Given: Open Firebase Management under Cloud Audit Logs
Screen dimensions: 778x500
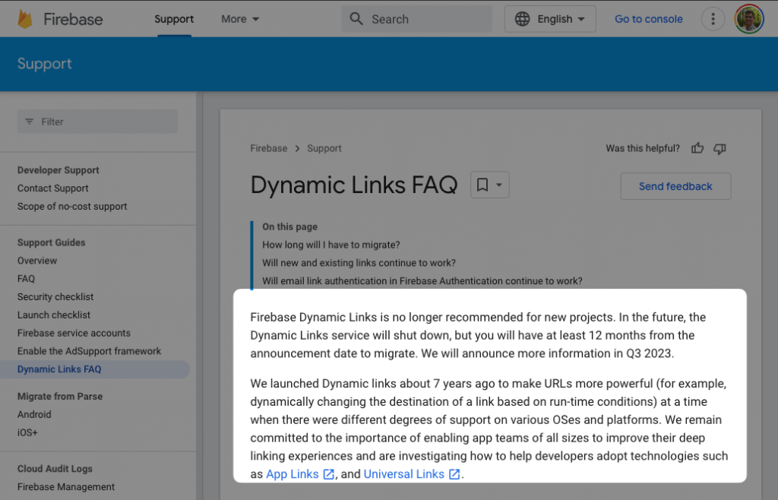Looking at the screenshot, I should click(66, 486).
